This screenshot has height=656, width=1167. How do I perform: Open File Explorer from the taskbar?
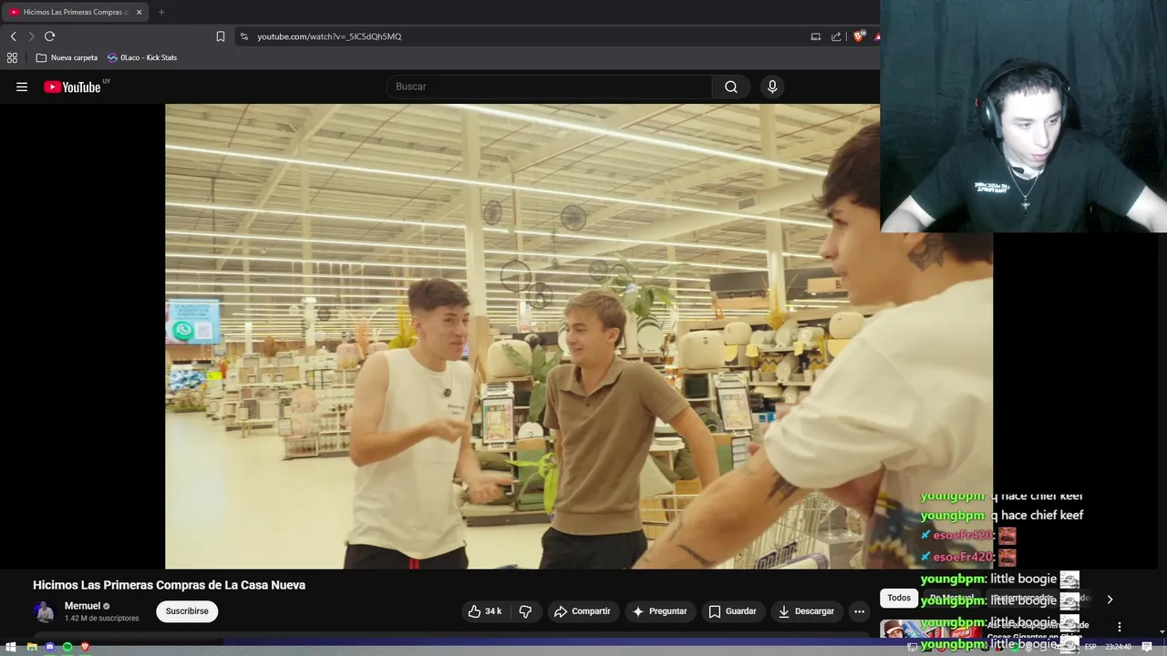[x=31, y=647]
